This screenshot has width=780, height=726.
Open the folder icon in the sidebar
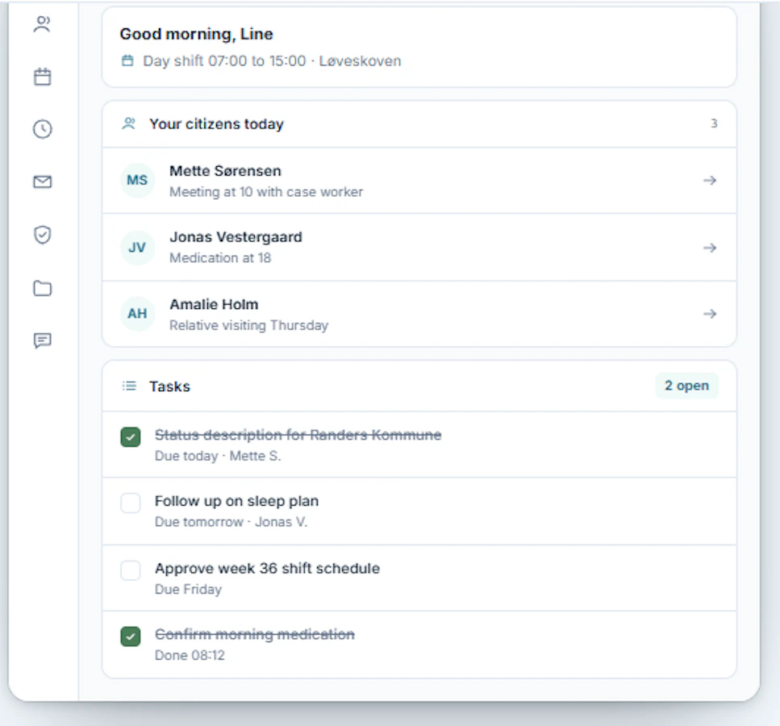[x=42, y=288]
